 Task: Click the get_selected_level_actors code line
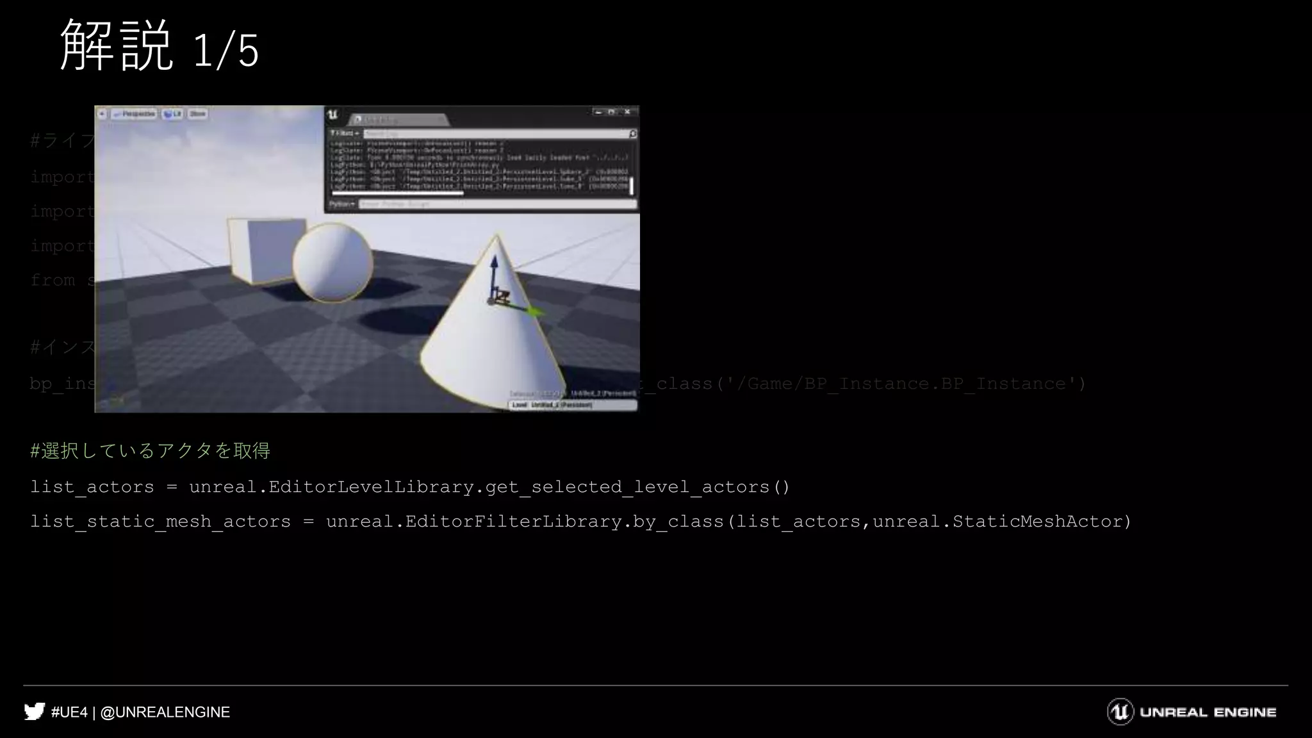(410, 487)
